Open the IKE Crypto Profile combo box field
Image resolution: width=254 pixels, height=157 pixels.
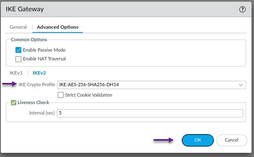(152, 85)
